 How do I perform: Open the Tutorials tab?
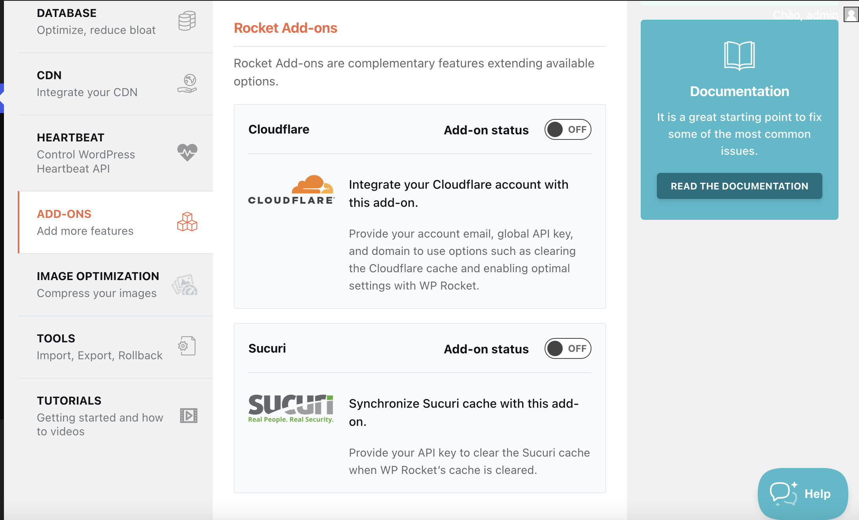click(115, 416)
